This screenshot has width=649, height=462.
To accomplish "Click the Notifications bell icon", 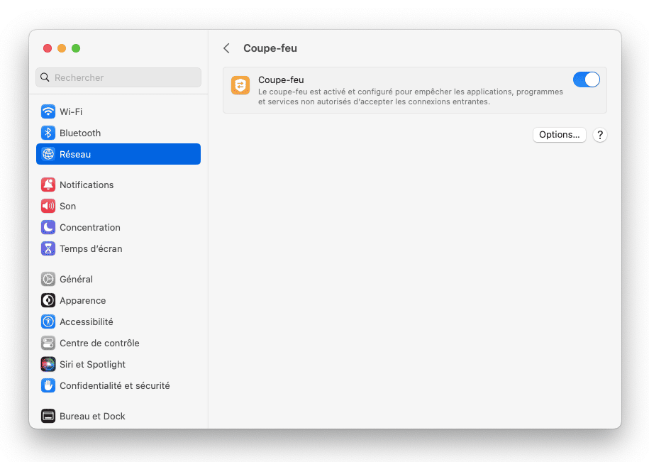I will coord(48,185).
